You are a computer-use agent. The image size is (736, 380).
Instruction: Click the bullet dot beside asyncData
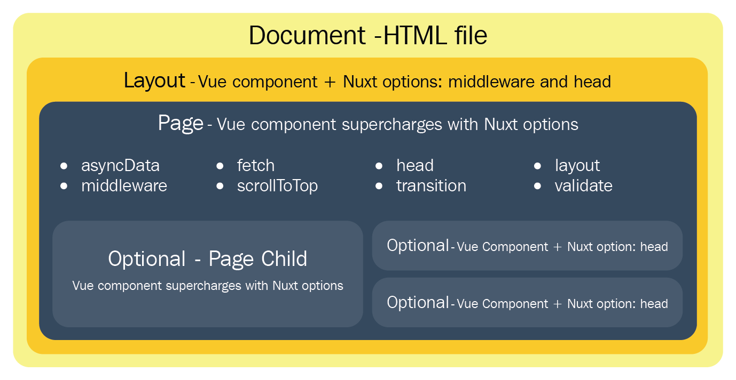tap(64, 166)
